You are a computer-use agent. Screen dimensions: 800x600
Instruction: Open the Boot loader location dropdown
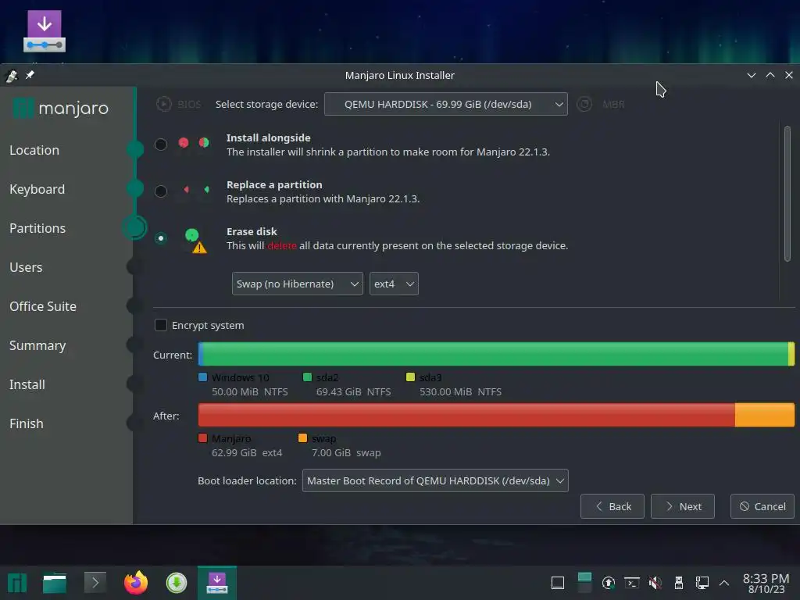tap(435, 480)
